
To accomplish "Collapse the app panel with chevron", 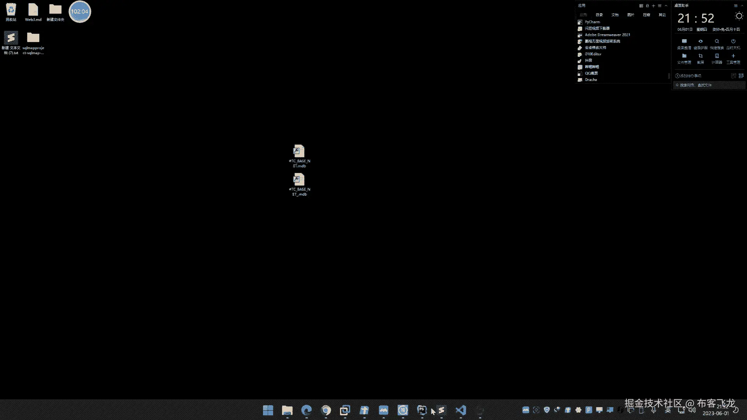I will (x=666, y=6).
